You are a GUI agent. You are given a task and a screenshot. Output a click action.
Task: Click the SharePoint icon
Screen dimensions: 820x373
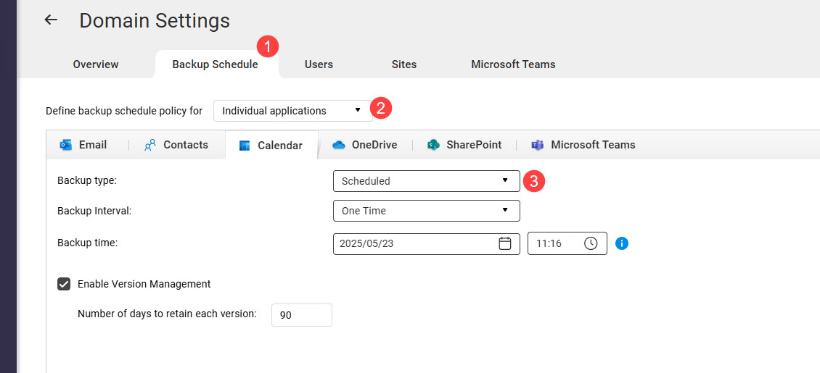point(434,145)
